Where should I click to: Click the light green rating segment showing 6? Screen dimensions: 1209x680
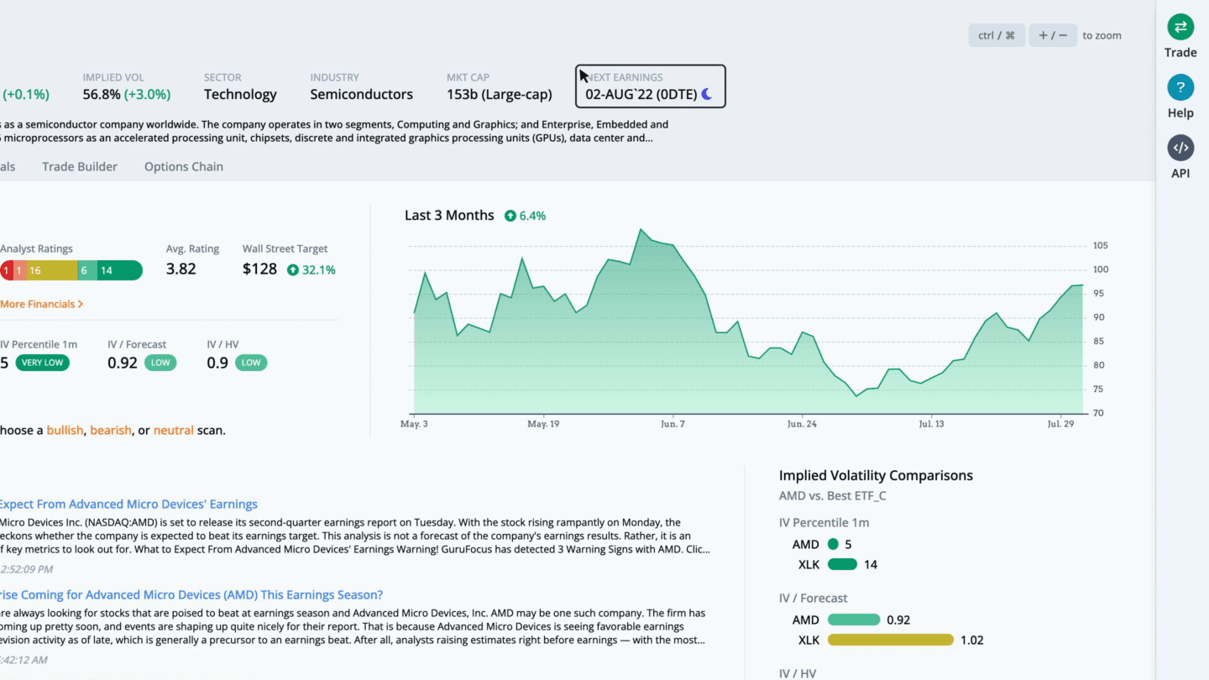tap(87, 270)
